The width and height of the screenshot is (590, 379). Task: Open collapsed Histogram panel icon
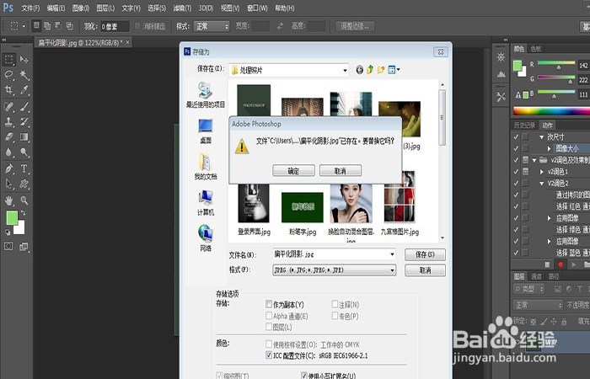pos(501,74)
